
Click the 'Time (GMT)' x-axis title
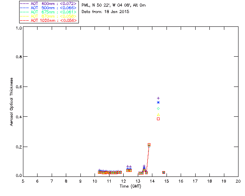[131, 186]
